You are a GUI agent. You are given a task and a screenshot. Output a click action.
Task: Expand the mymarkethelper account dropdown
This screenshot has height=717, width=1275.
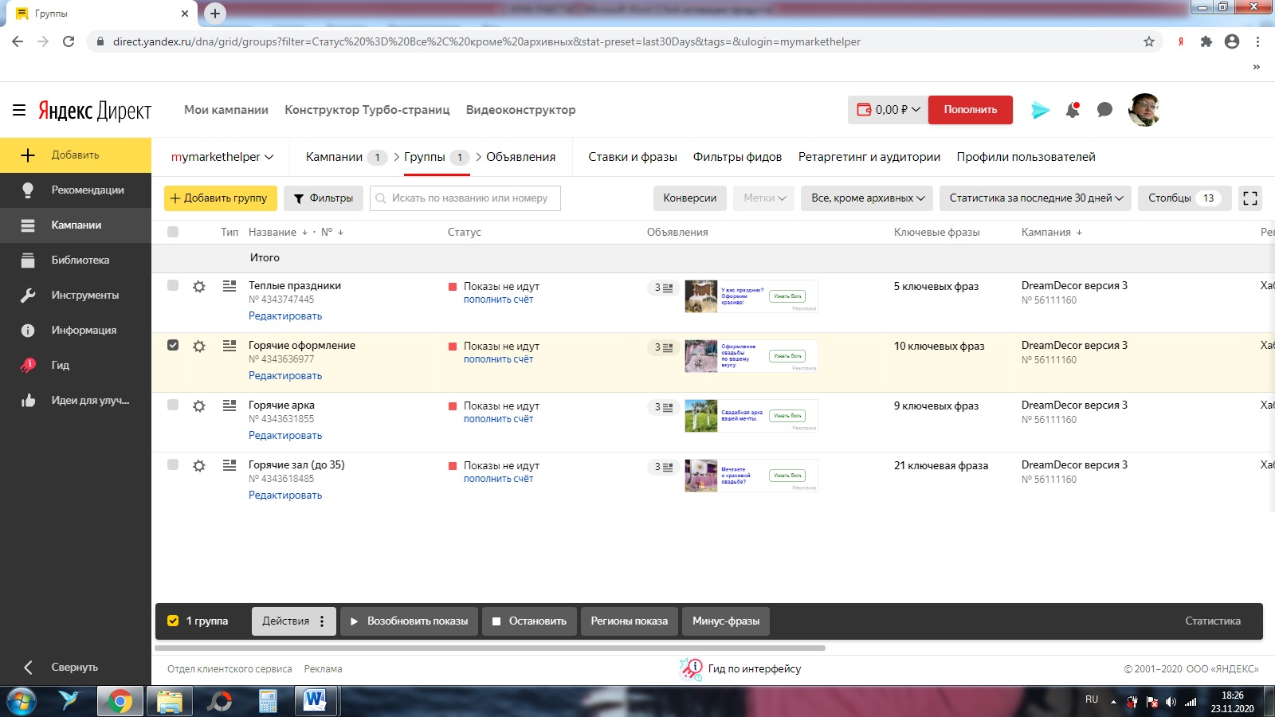click(x=222, y=157)
